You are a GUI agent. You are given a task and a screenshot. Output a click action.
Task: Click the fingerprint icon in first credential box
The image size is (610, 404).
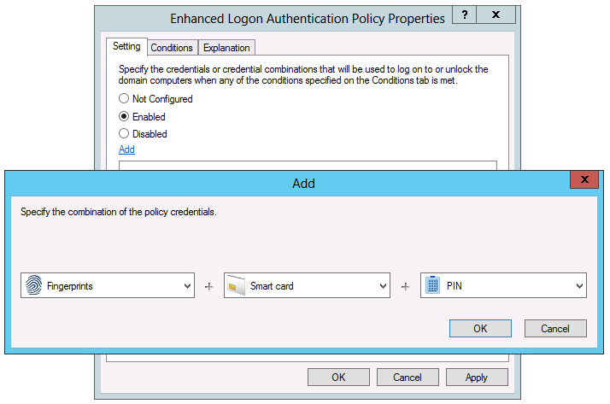point(34,286)
